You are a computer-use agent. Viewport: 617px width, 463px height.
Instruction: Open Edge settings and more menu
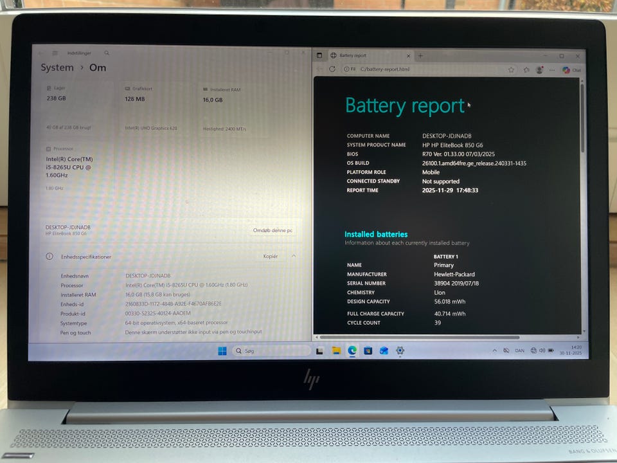pos(552,70)
